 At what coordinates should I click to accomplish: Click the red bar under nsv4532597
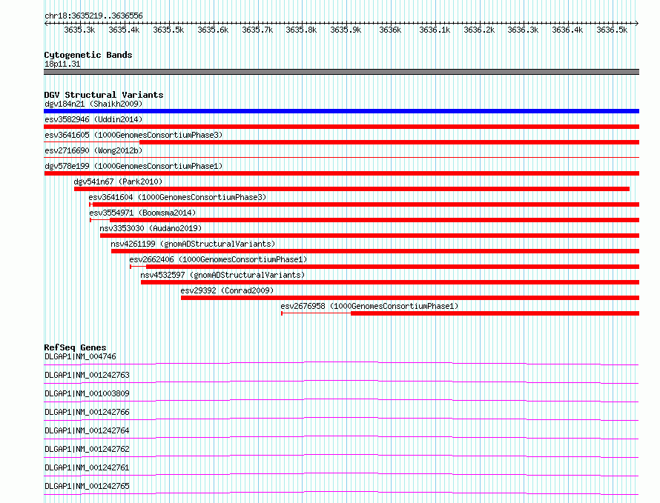click(x=390, y=282)
